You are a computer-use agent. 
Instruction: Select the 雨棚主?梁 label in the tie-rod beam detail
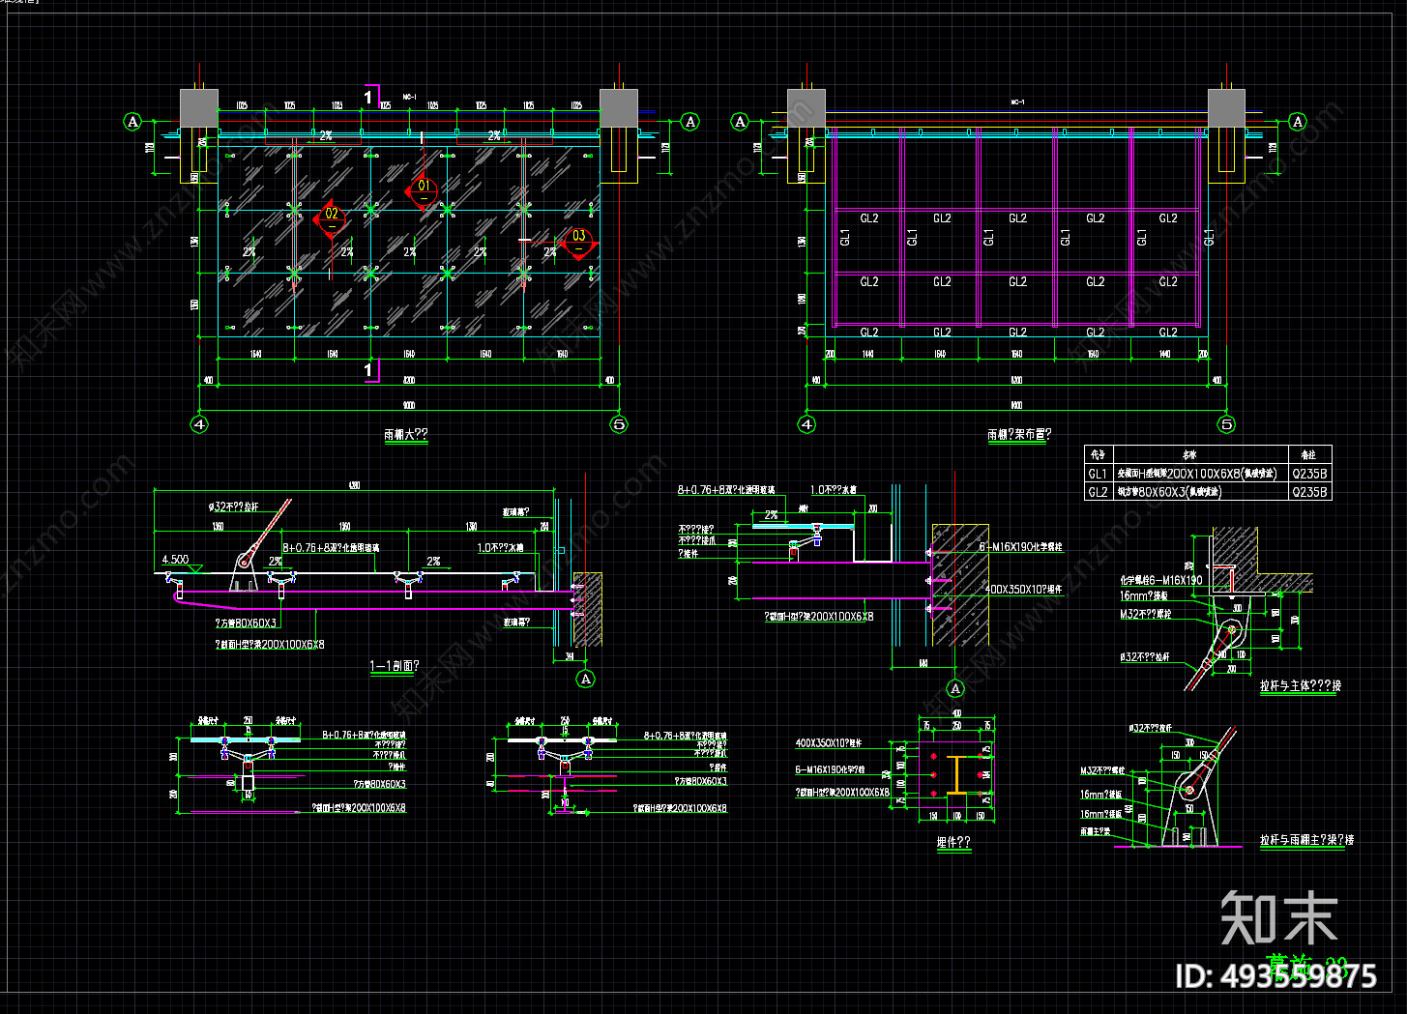coord(1096,830)
